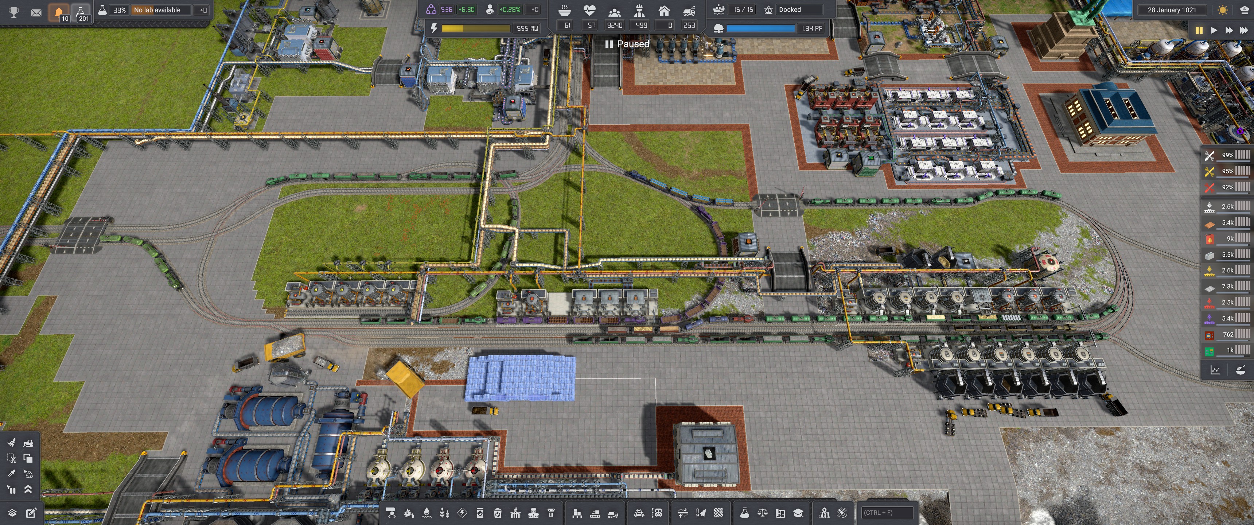Screen dimensions: 1254x525
Task: Open graduation cap tutorials icon
Action: click(798, 512)
